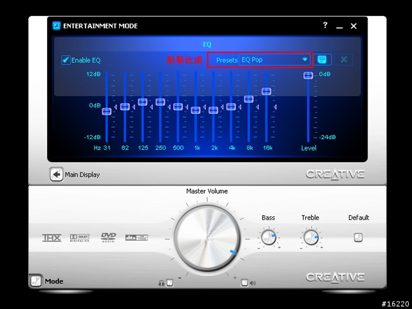Reset 16k band with its triangle marker

click(x=275, y=107)
